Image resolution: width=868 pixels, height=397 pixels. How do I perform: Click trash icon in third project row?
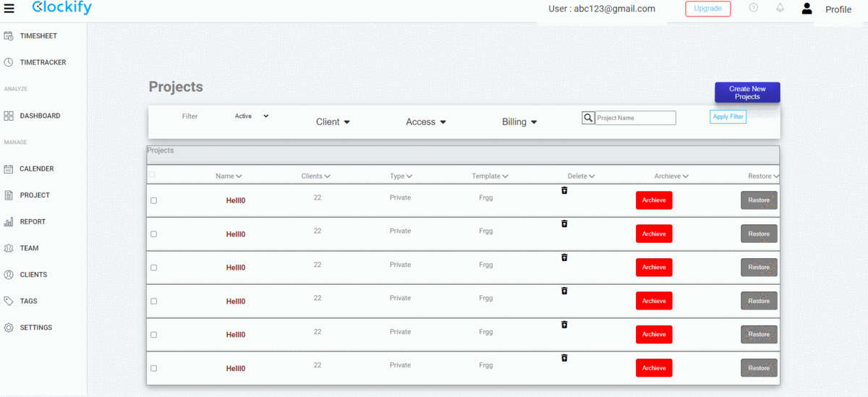click(x=564, y=257)
